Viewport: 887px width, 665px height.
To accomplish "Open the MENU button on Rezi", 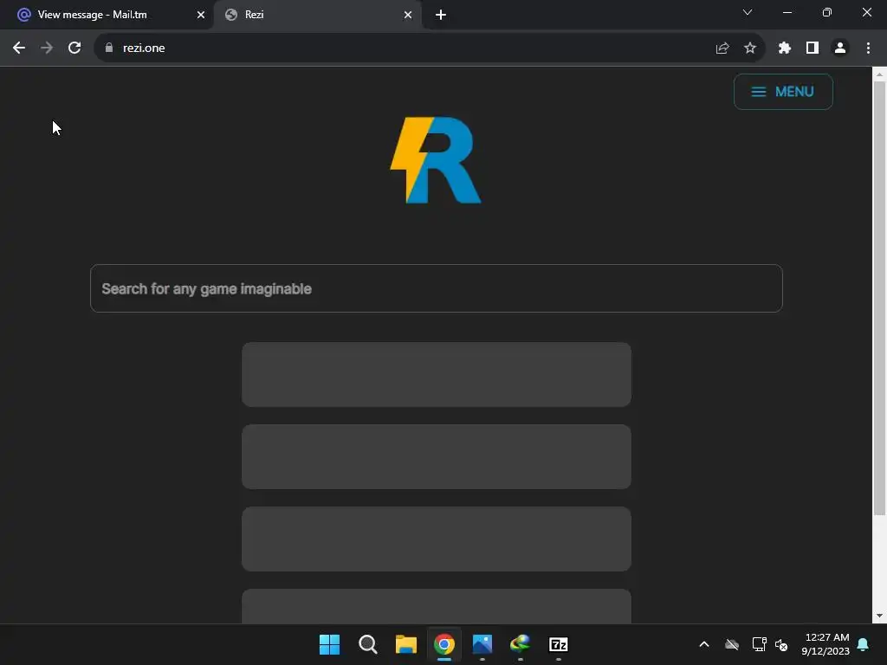I will coord(783,92).
